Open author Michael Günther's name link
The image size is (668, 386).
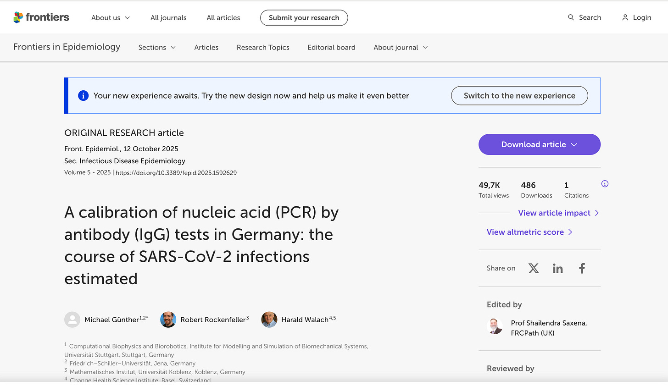(x=111, y=320)
